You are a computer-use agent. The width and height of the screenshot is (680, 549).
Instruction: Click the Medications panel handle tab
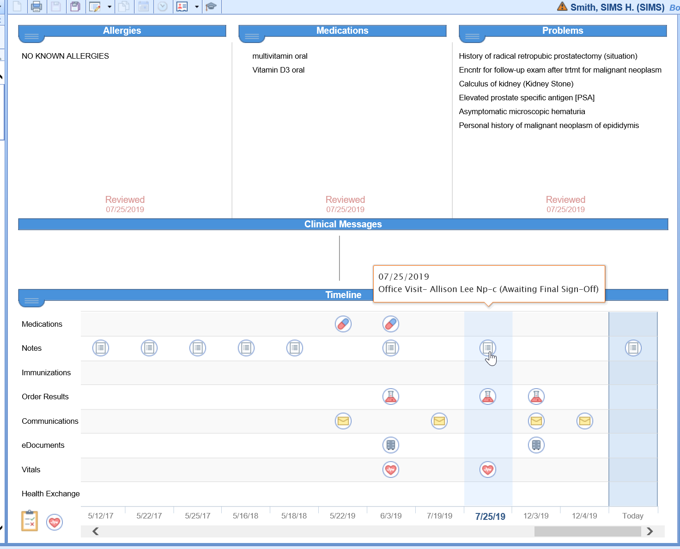click(252, 36)
